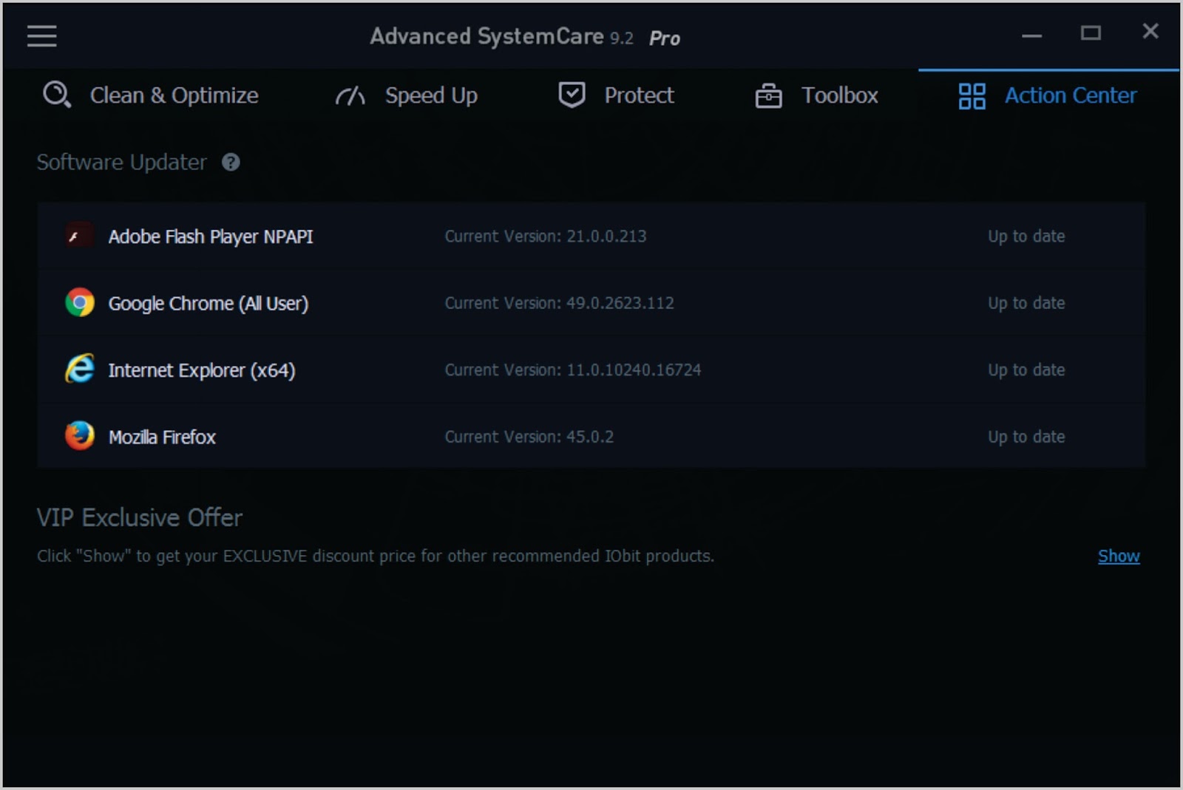Select the Action Center tab

coord(1048,95)
